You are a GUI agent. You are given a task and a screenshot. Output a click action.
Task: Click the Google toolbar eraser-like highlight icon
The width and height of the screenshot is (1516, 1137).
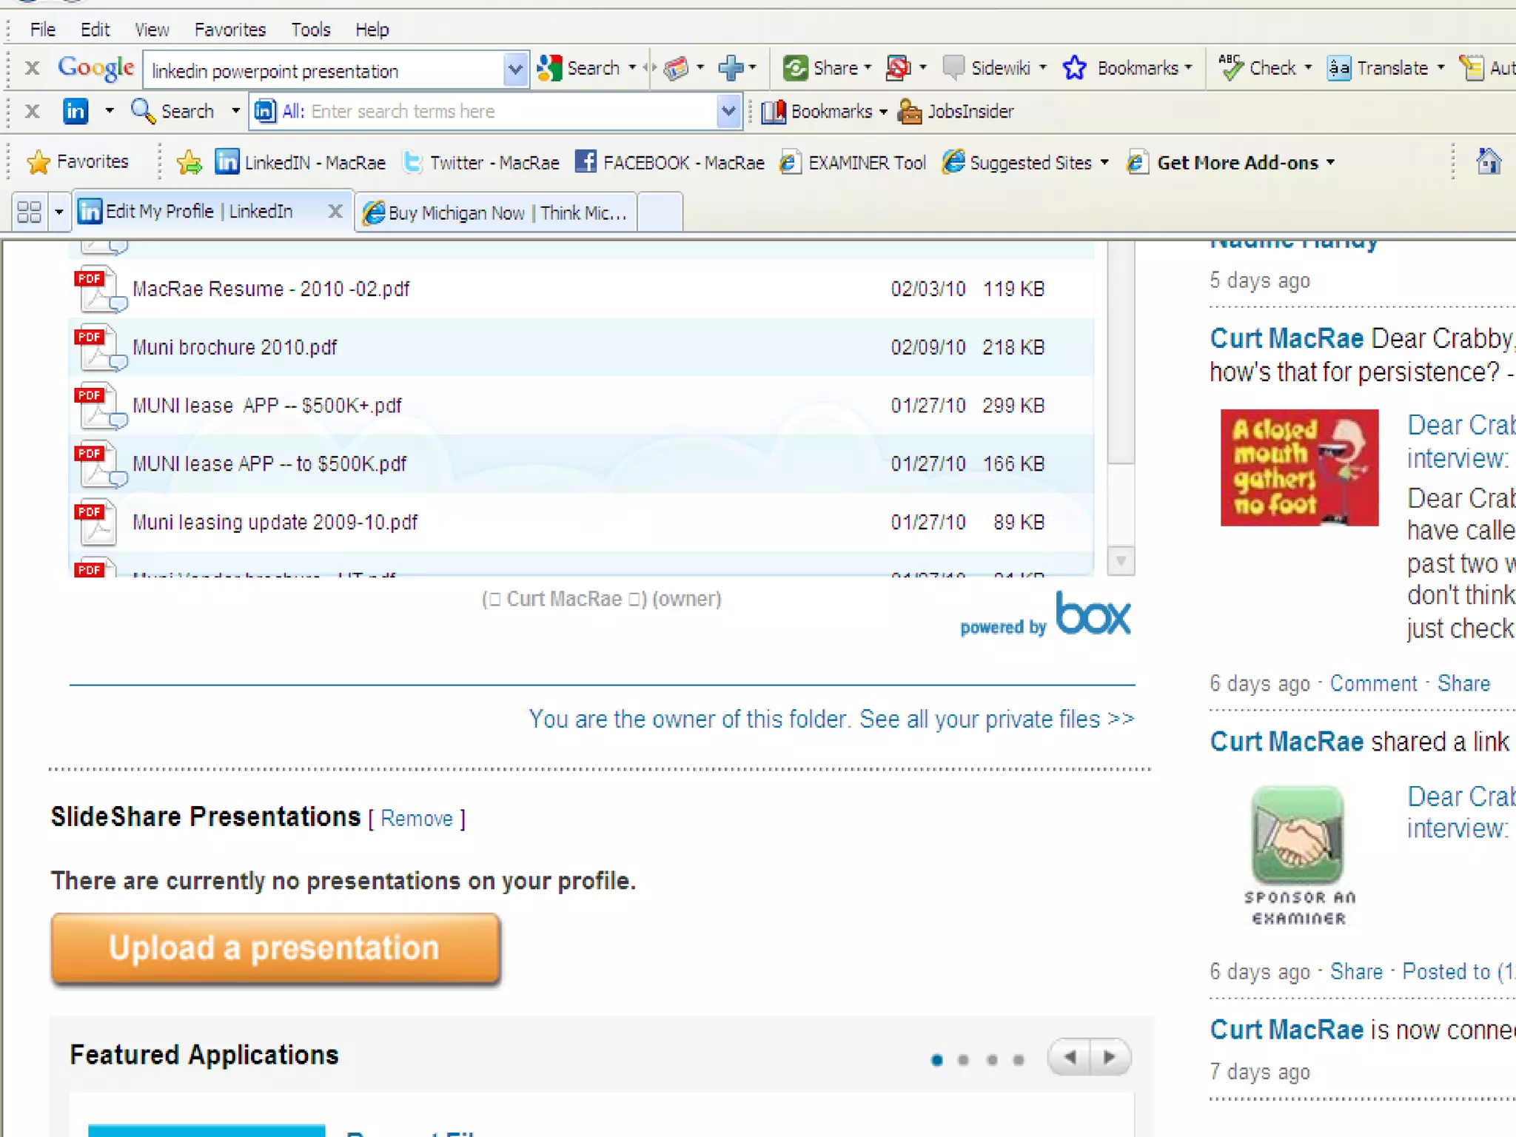coord(676,68)
